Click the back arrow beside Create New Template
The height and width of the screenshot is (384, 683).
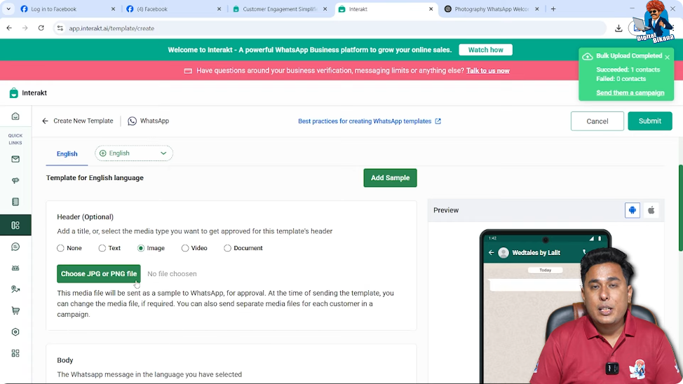(x=46, y=121)
